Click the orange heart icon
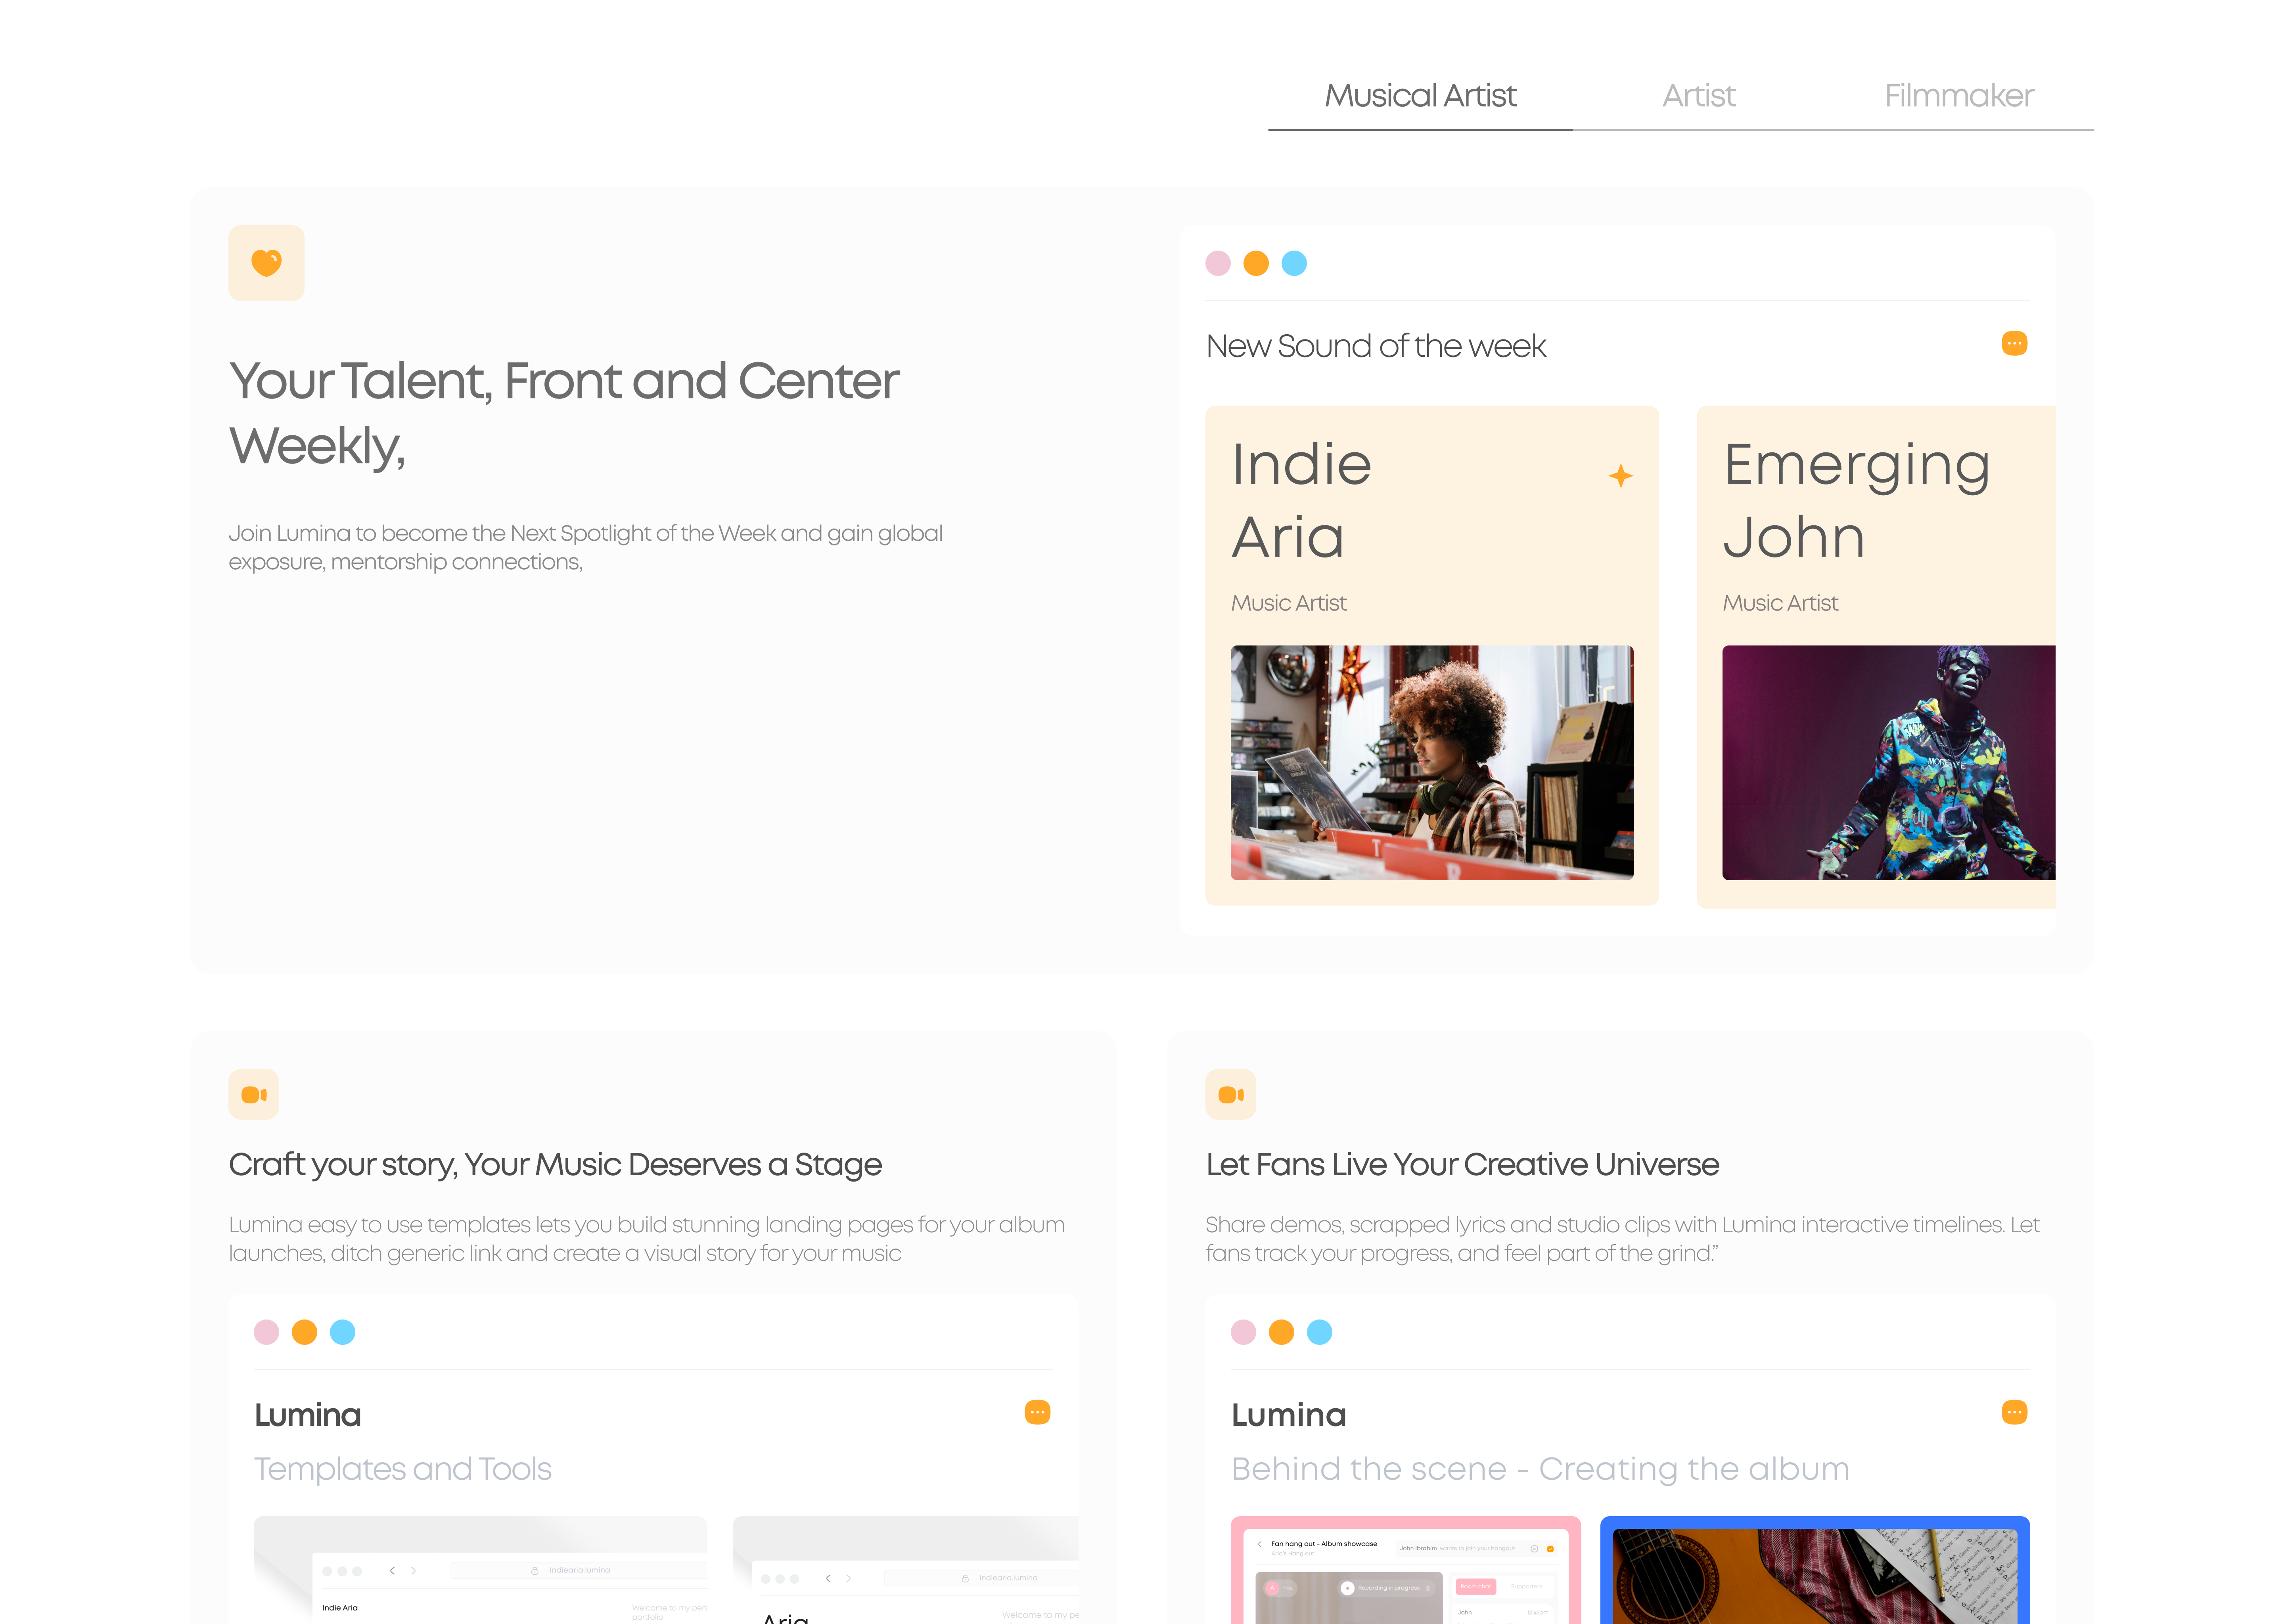The height and width of the screenshot is (1624, 2284). pyautogui.click(x=266, y=263)
